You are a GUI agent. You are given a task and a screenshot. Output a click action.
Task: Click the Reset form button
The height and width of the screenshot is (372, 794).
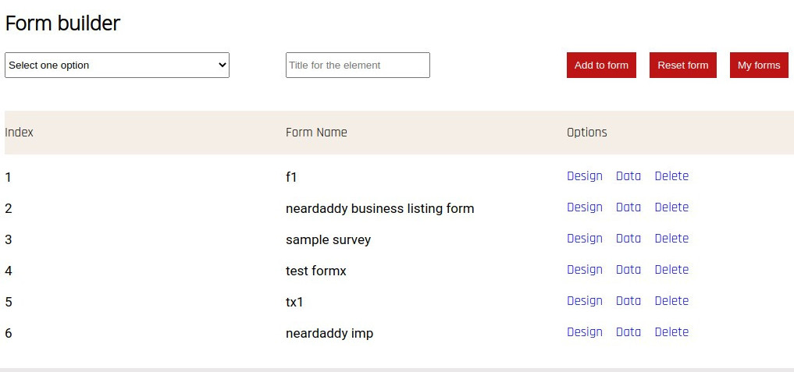682,66
